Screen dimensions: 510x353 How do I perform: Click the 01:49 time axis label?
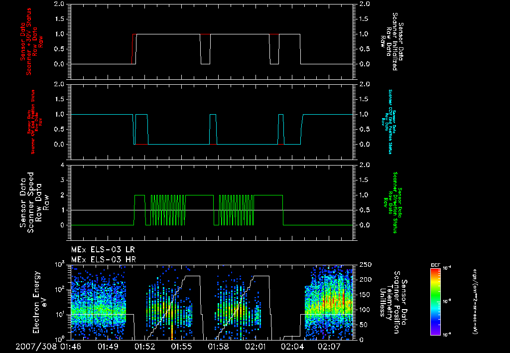(108, 347)
